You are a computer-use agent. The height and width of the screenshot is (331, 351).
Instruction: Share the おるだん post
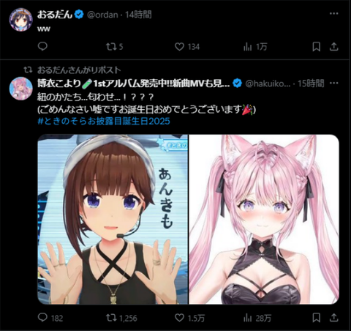click(x=333, y=46)
